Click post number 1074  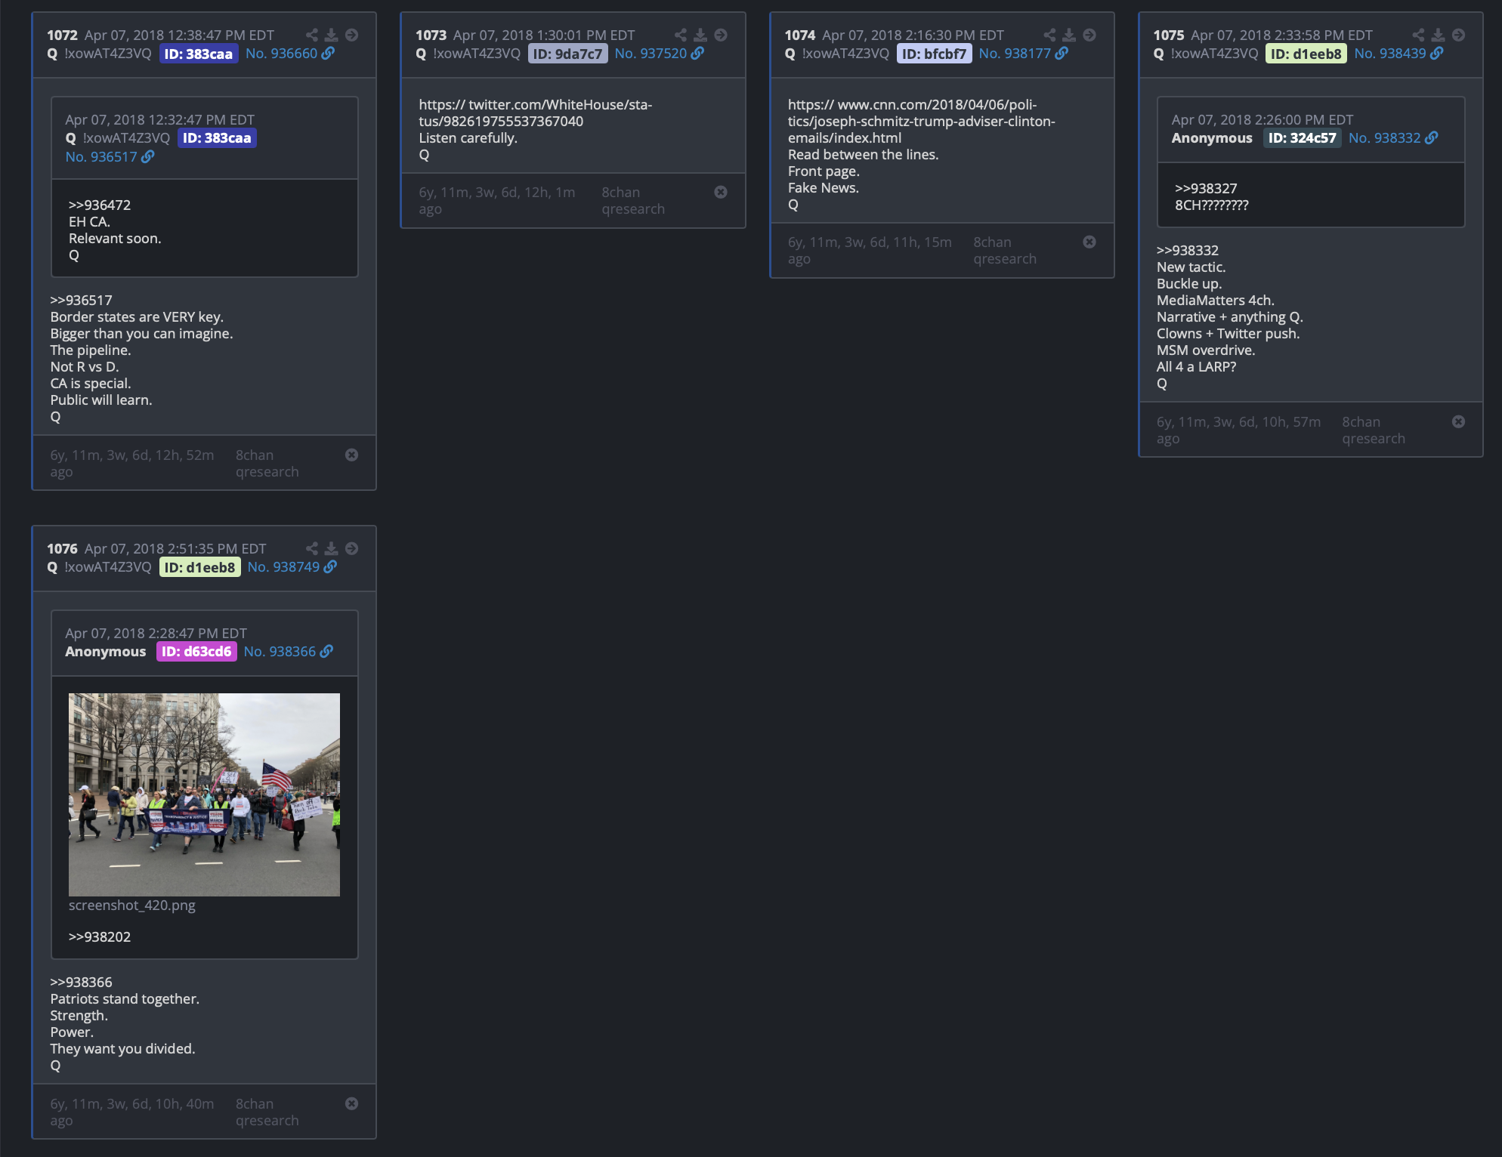800,35
